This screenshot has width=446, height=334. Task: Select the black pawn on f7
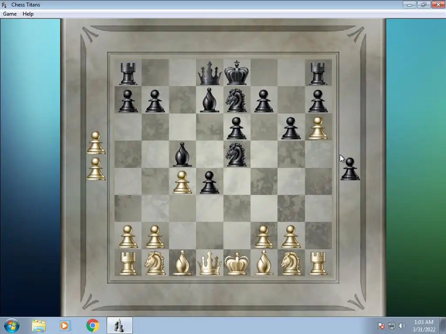point(264,101)
